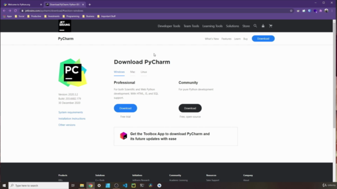Open the System requirements link
337x189 pixels.
coord(71,112)
